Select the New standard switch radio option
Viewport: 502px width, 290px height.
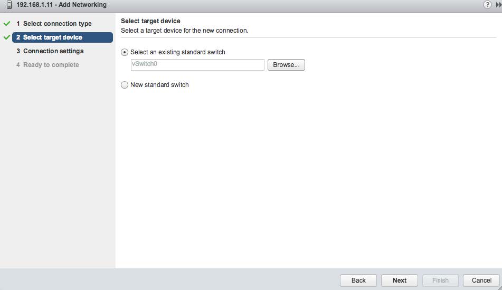click(125, 85)
